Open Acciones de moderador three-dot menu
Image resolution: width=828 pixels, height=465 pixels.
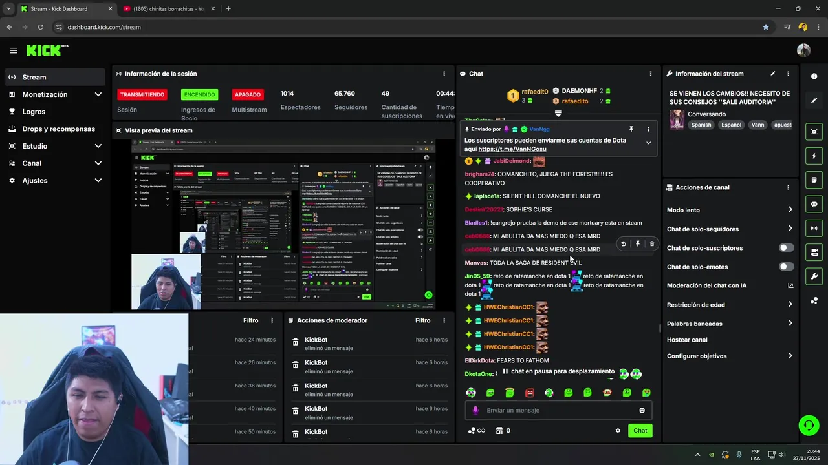[444, 320]
